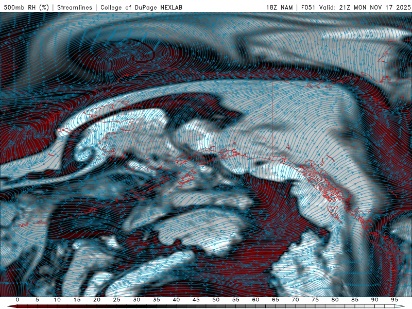Image resolution: width=412 pixels, height=309 pixels.
Task: Click the colorbar label '35'
Action: click(x=157, y=300)
